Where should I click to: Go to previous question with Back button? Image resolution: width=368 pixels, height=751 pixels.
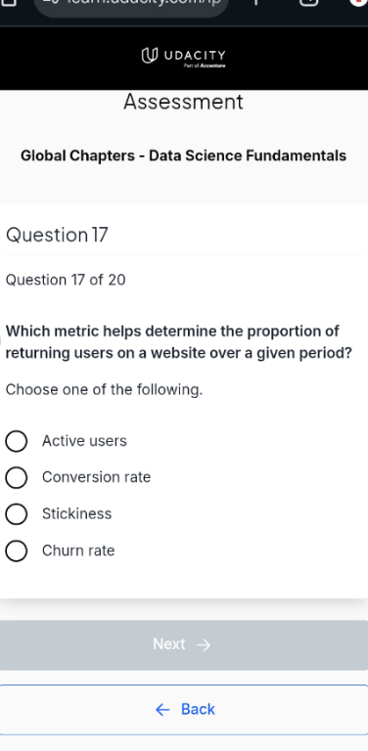coord(184,710)
